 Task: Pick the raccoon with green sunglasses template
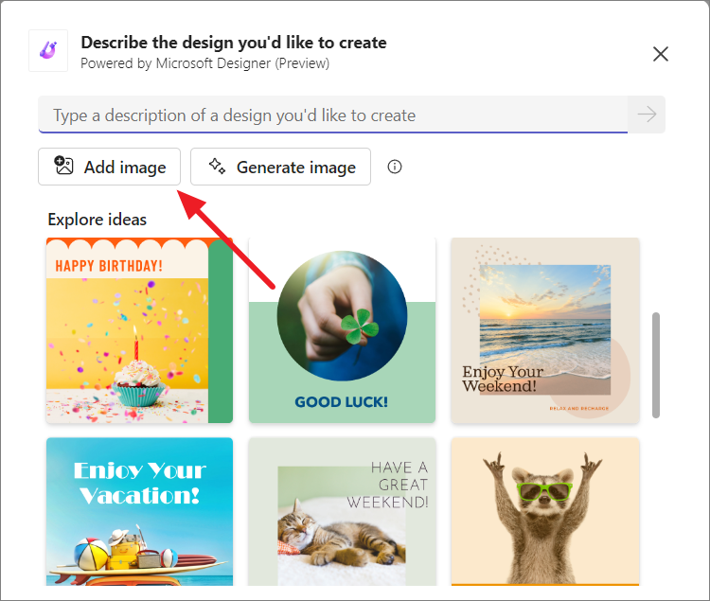tap(545, 511)
